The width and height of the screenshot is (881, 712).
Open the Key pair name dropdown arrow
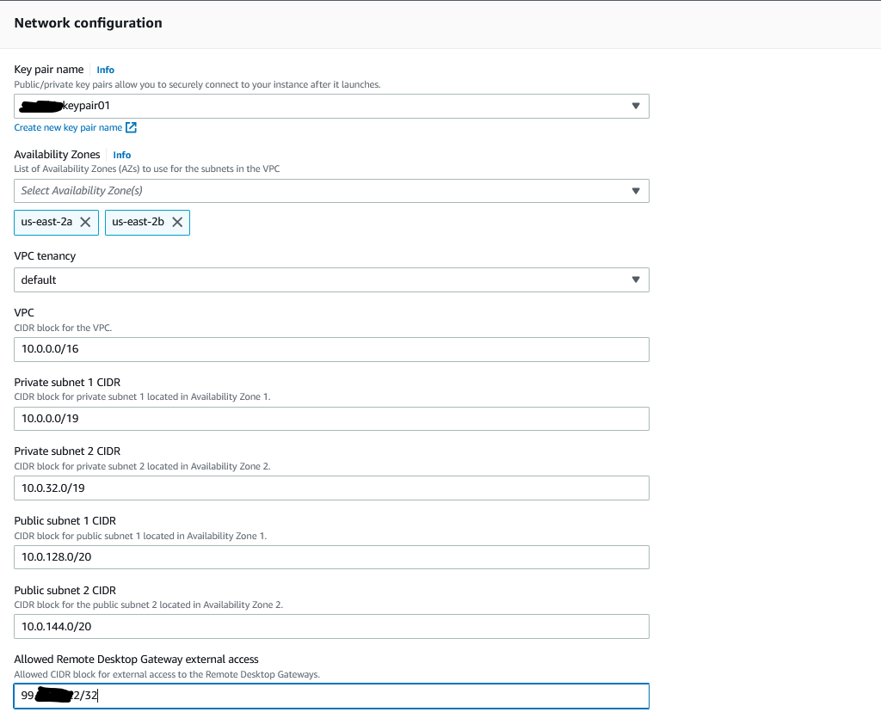(636, 106)
